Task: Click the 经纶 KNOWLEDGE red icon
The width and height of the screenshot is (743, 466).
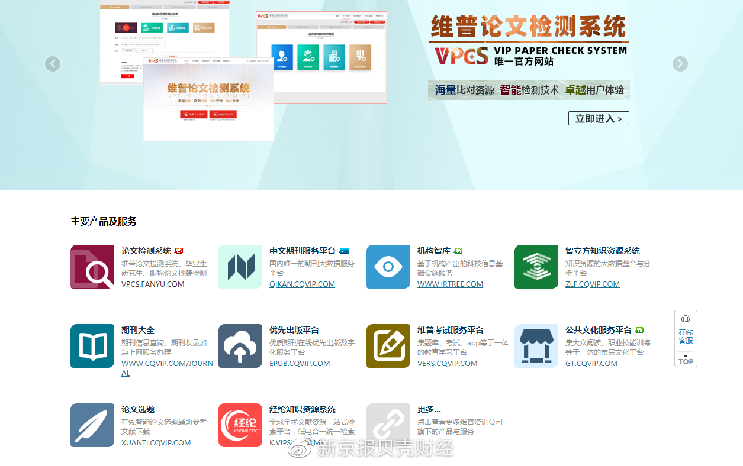Action: click(x=240, y=425)
